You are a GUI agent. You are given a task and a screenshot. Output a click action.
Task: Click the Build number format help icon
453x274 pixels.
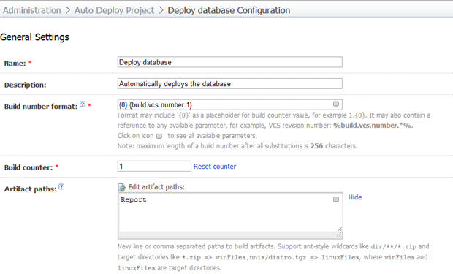83,104
